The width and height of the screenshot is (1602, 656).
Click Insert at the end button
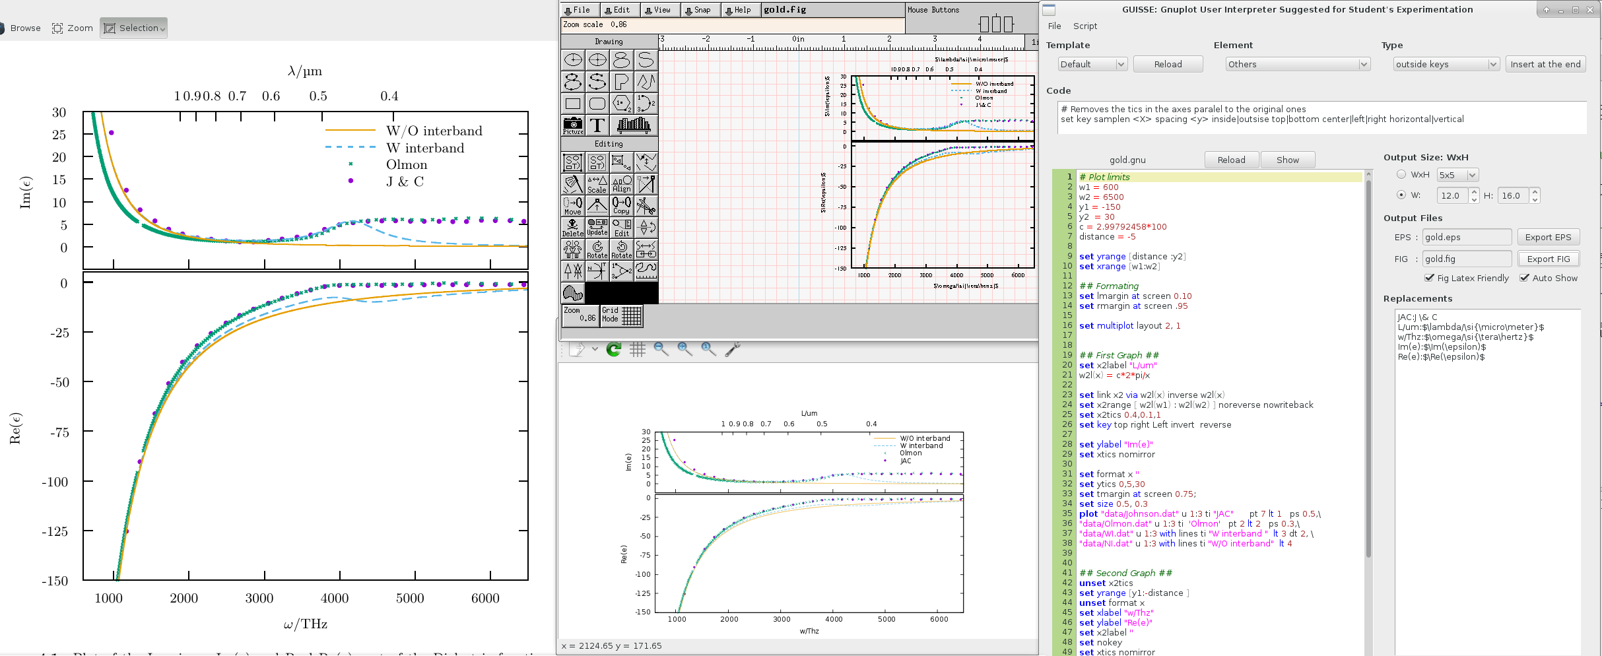pos(1545,64)
